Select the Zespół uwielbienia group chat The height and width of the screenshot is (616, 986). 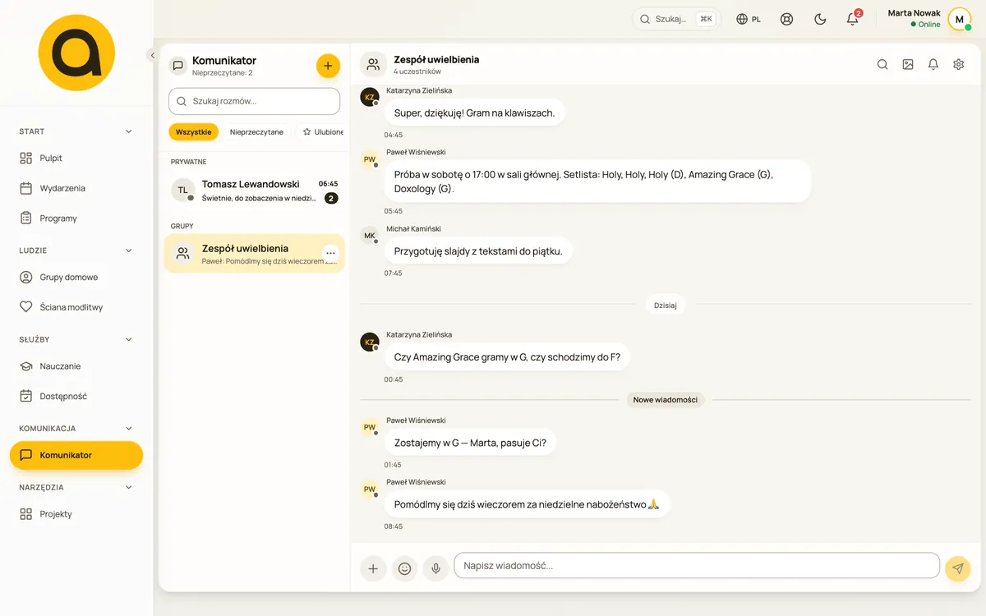tap(255, 253)
